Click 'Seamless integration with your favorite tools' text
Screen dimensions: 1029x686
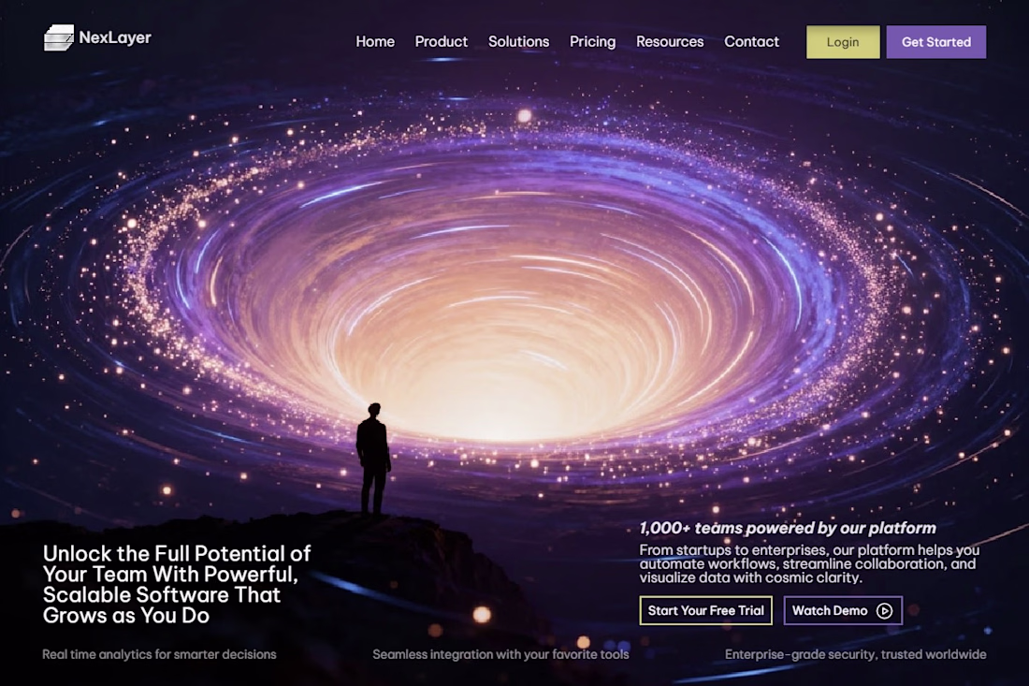click(x=500, y=654)
